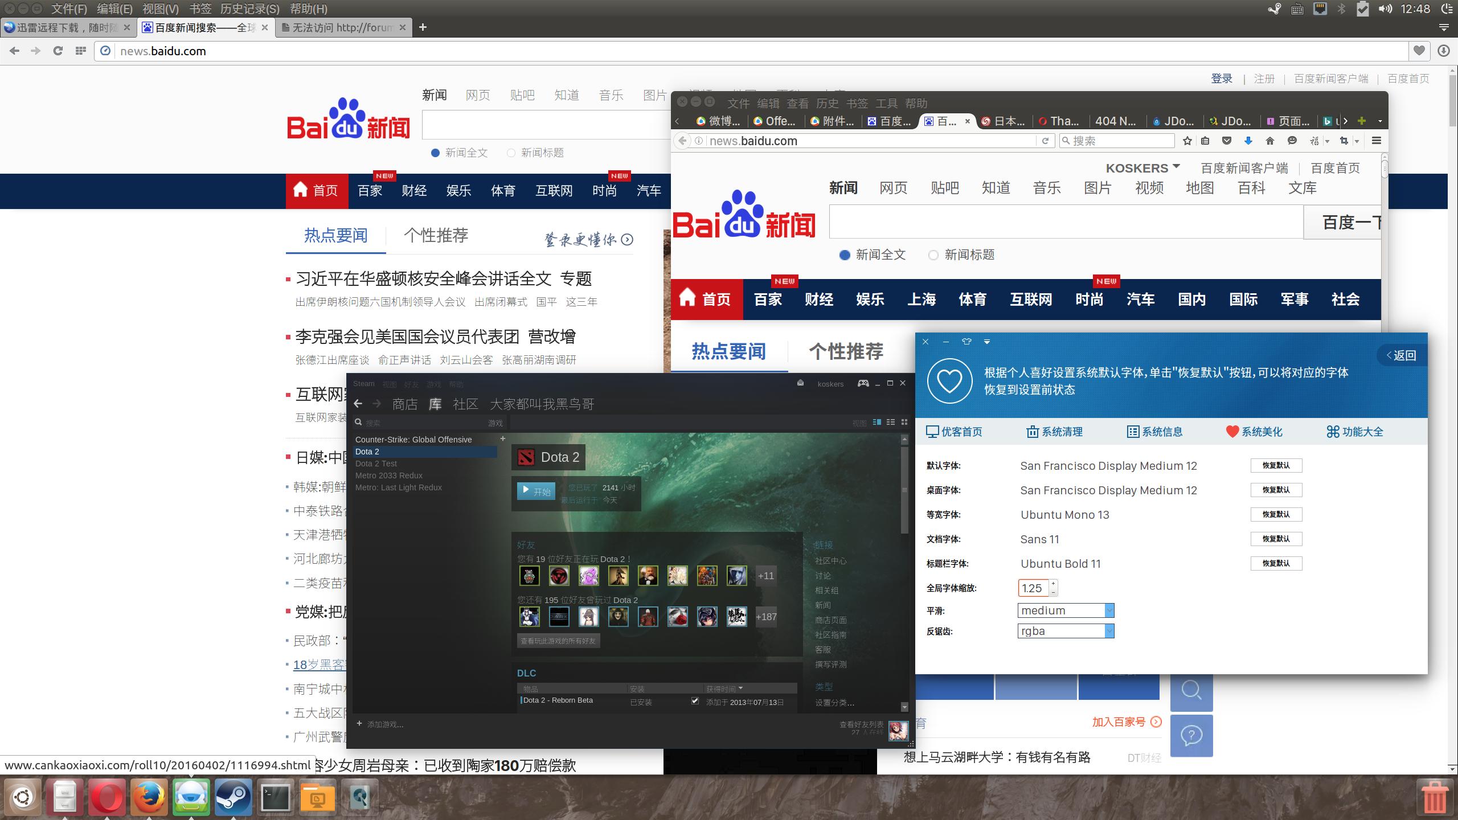Click blue search magnifier button on Baidu page
The image size is (1458, 820).
coord(1191,690)
